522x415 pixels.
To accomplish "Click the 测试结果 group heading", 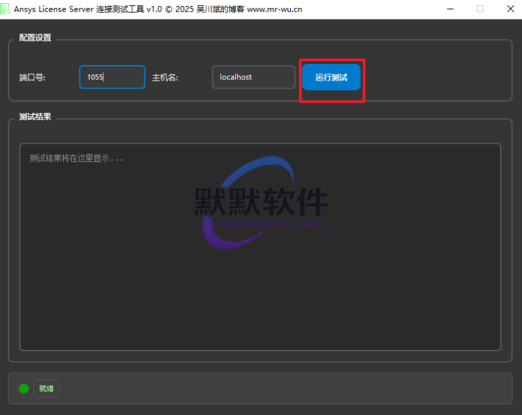I will click(x=35, y=117).
